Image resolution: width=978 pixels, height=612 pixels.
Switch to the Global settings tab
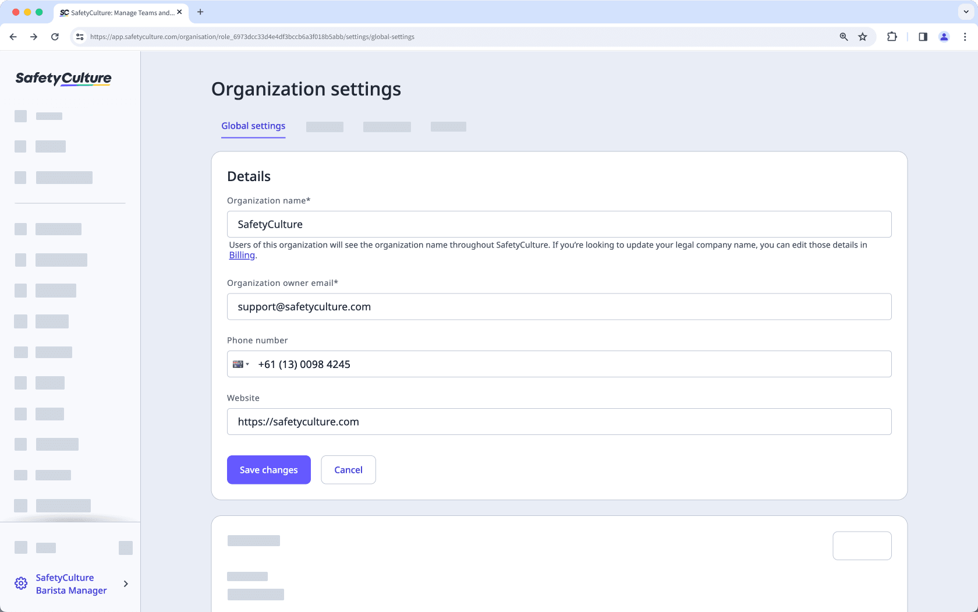pyautogui.click(x=253, y=126)
